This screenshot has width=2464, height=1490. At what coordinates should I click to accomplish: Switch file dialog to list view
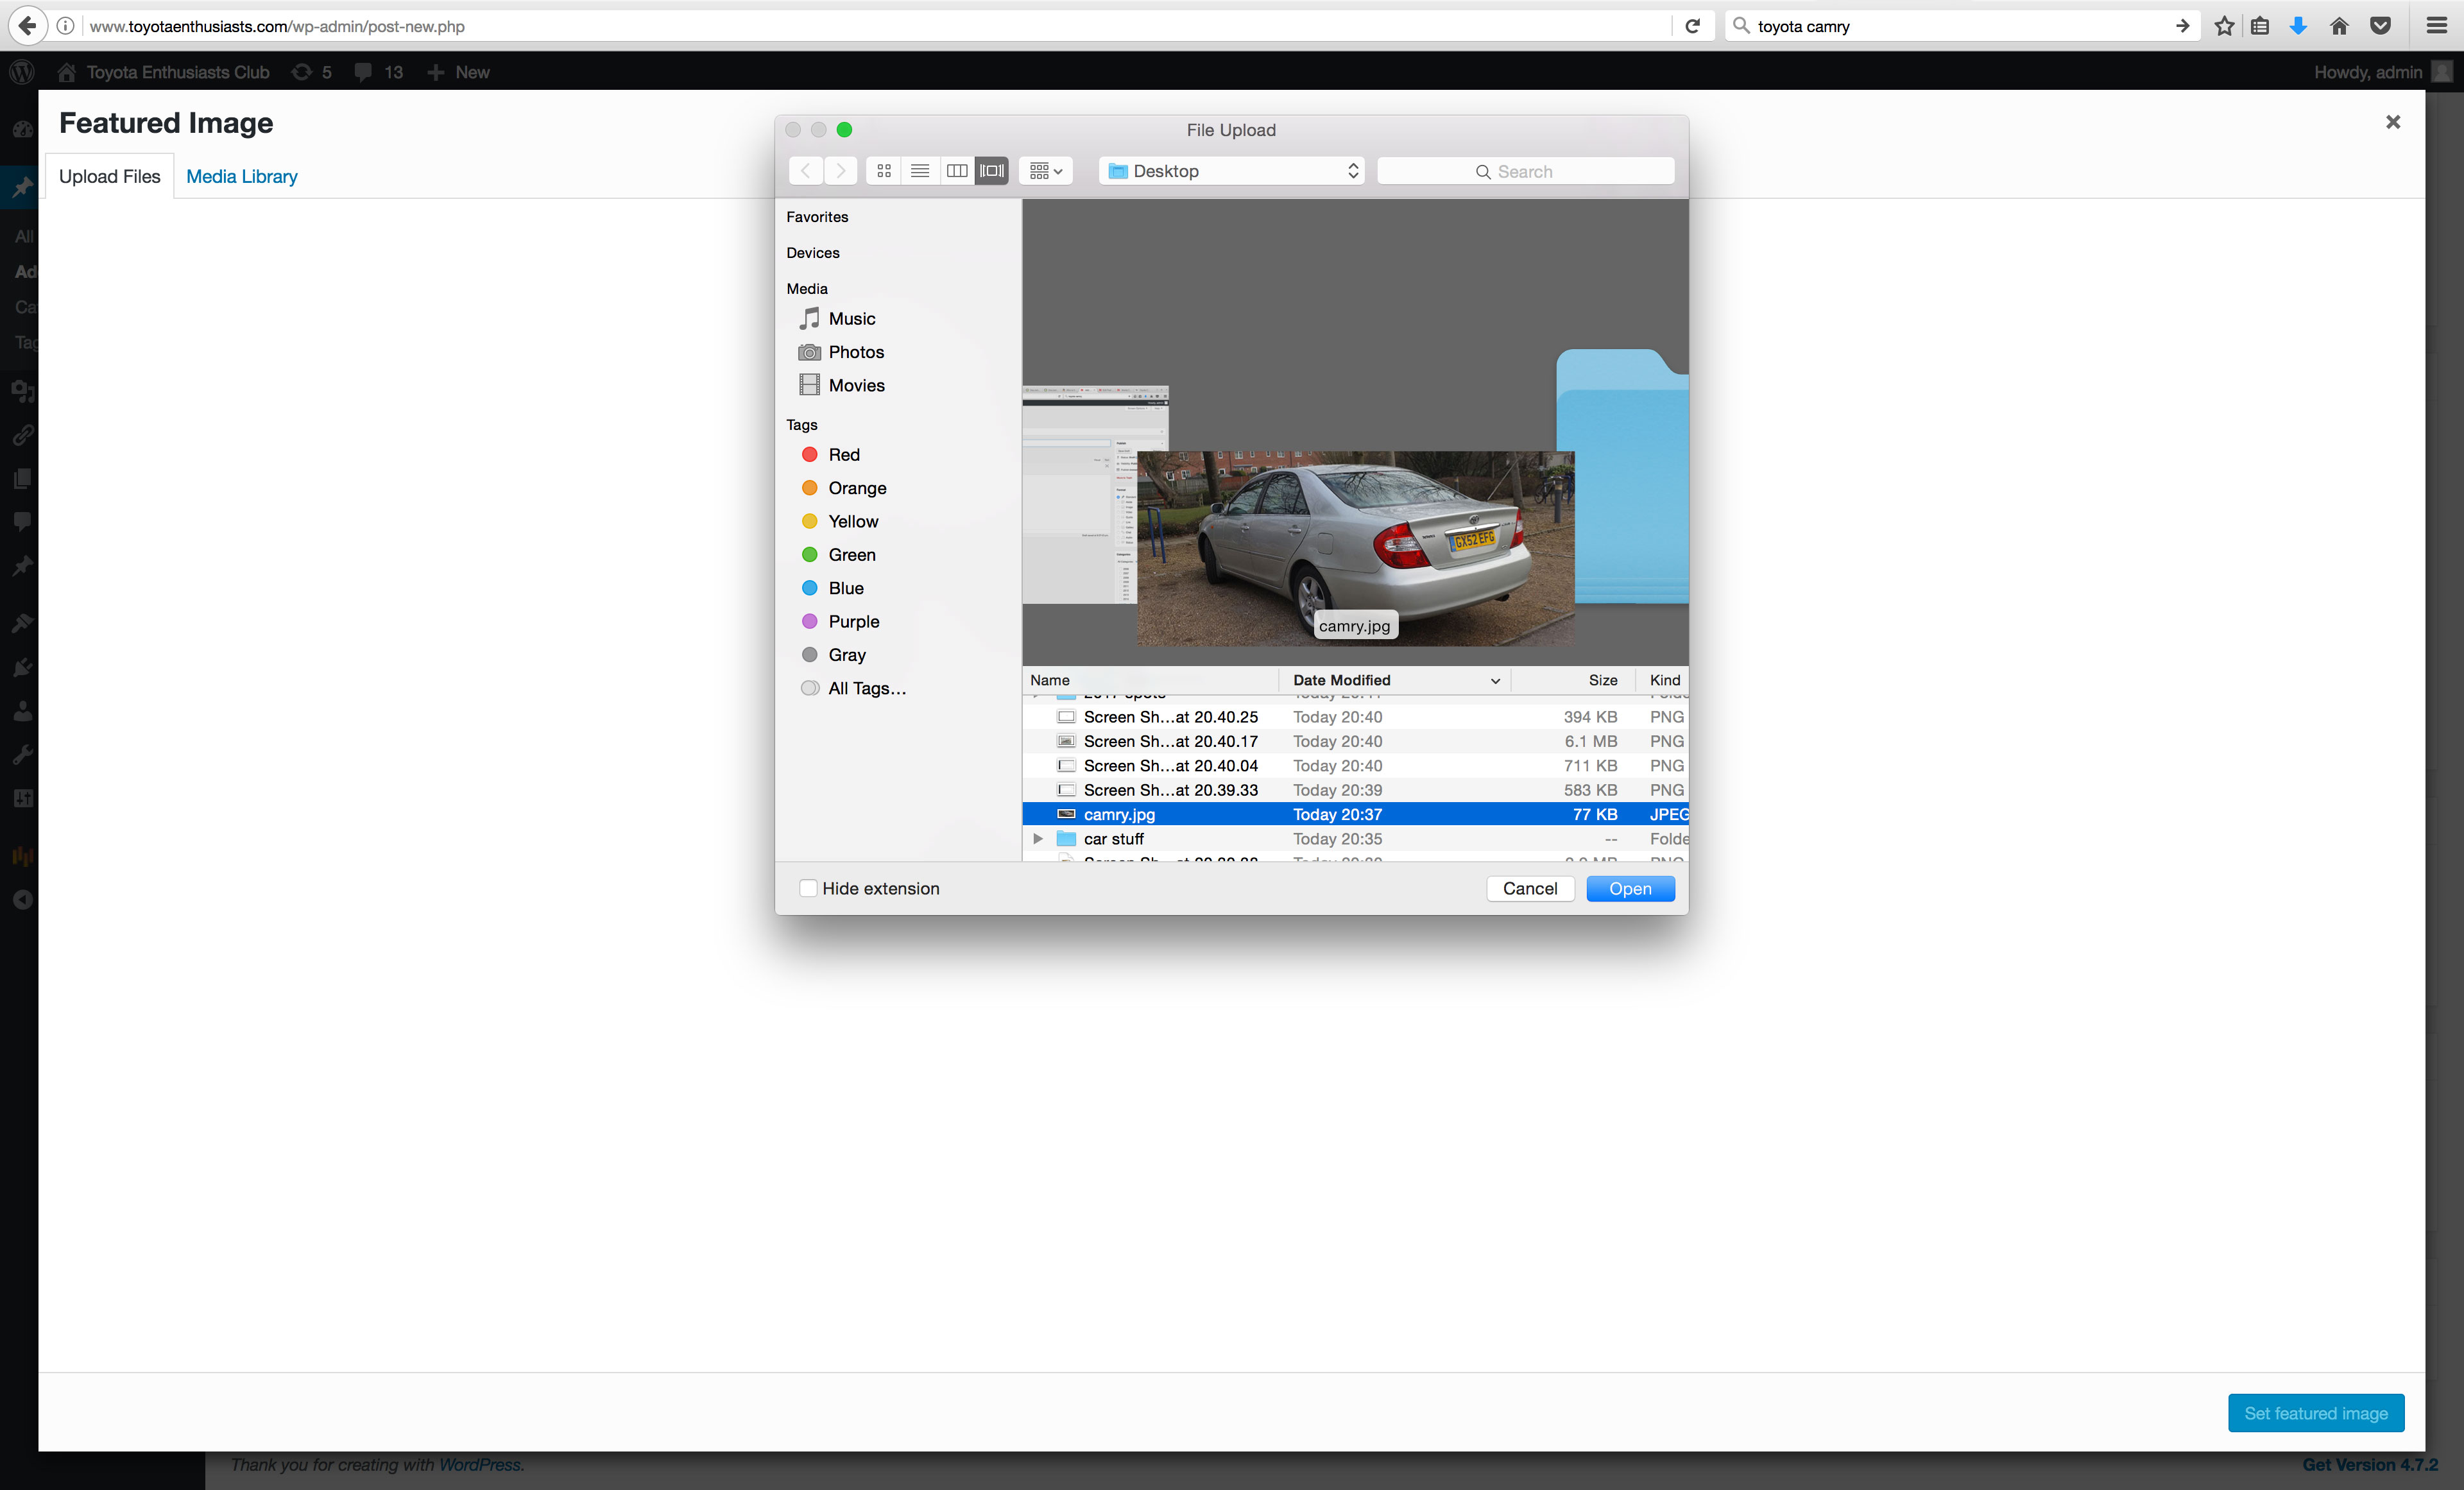point(920,171)
